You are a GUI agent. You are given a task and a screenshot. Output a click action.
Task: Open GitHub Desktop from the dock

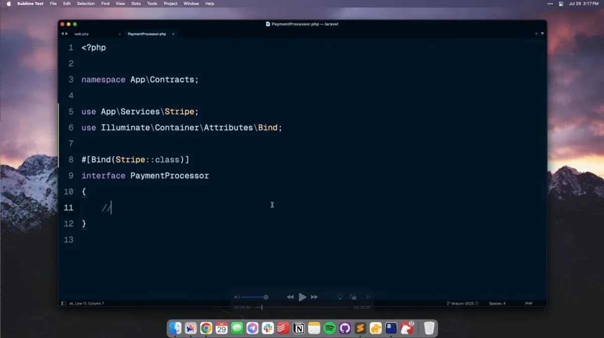(345, 328)
